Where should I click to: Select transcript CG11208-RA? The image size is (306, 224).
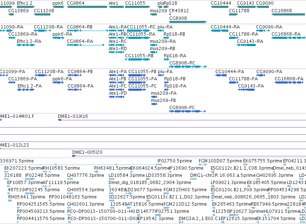coord(42,31)
